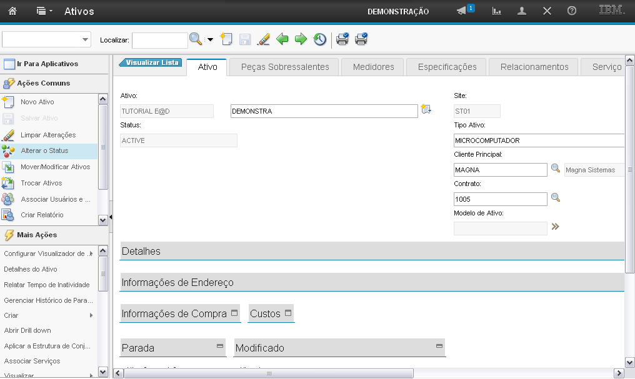The image size is (635, 379).
Task: Expand the Criar submenu arrow
Action: pos(91,315)
